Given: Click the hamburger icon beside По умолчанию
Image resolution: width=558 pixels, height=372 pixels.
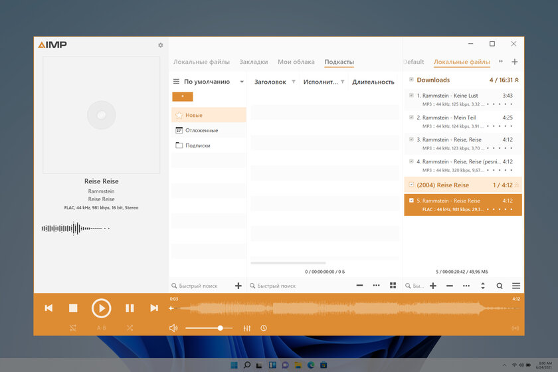Looking at the screenshot, I should 176,82.
